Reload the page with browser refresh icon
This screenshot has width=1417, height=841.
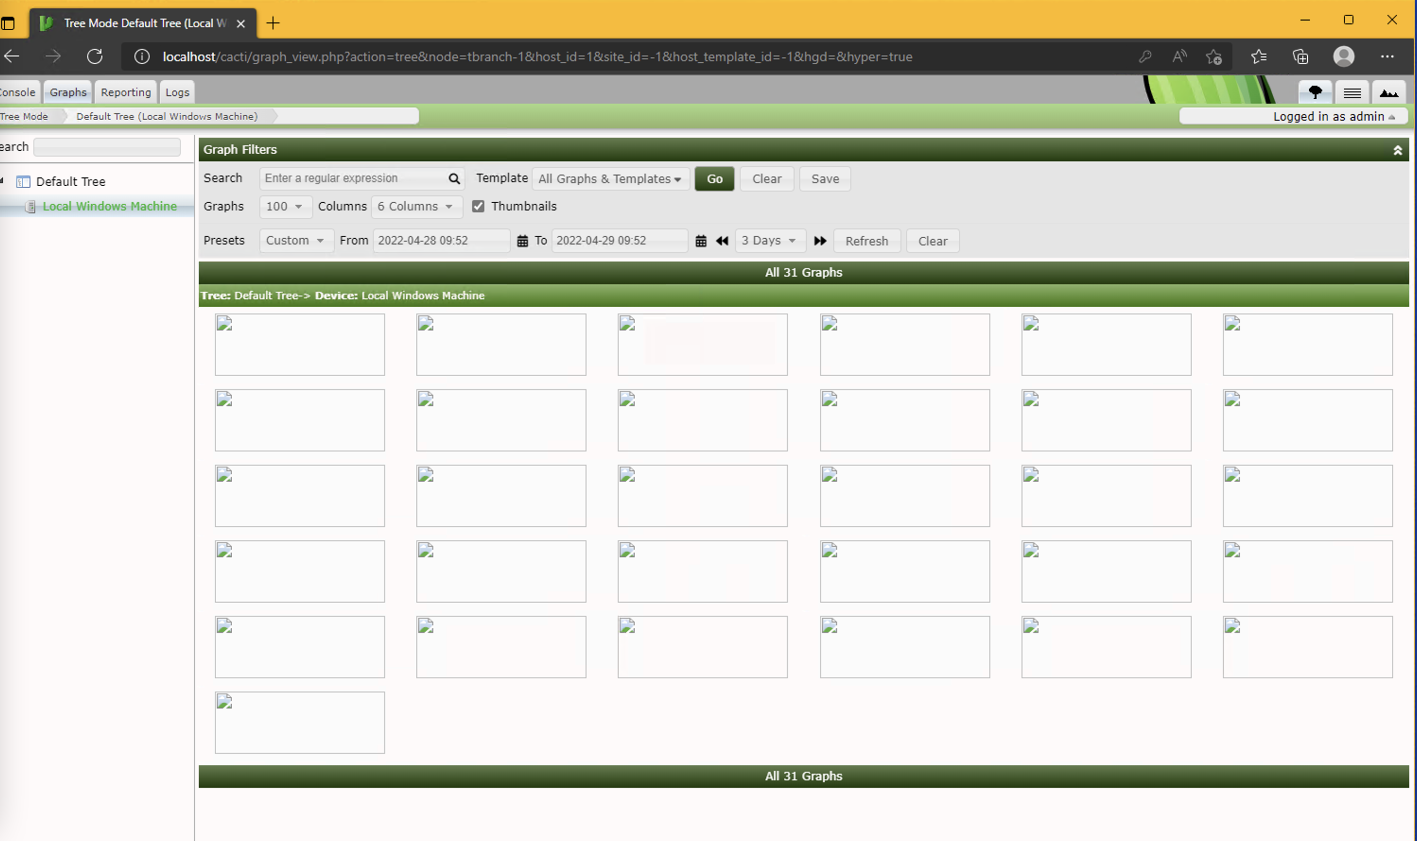[x=95, y=56]
